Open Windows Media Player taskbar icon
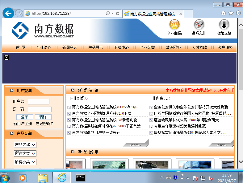The width and height of the screenshot is (243, 183). (23, 178)
